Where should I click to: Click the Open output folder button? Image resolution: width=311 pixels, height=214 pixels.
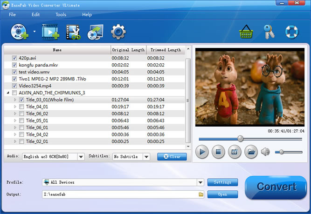tap(222, 194)
